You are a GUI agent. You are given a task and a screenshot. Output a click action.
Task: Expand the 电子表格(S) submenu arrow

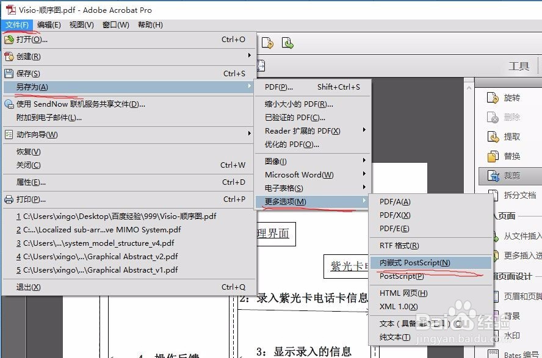coord(364,187)
